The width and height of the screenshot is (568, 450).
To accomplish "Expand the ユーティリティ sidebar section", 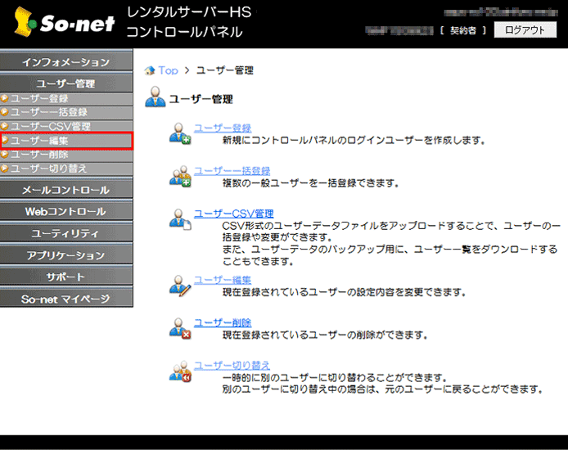I will coord(65,233).
